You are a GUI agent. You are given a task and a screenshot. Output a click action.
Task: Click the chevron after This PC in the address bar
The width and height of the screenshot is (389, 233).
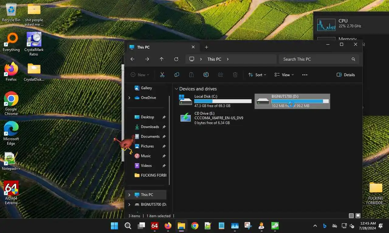[228, 59]
